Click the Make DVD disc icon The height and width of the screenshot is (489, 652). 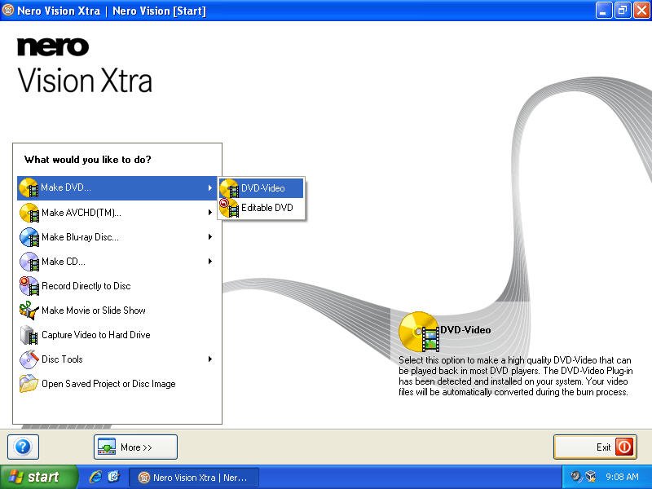29,188
